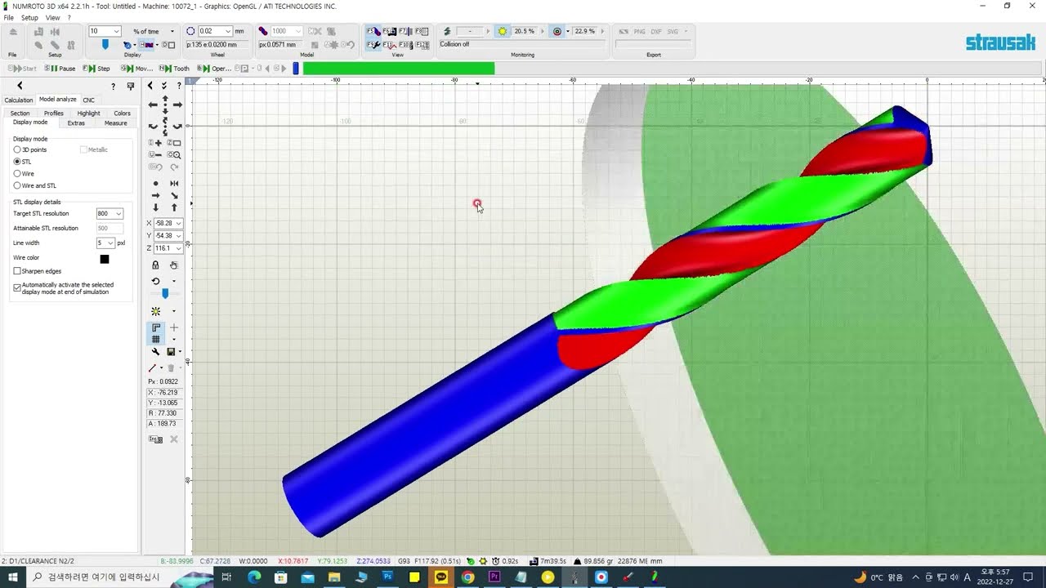Click the black Wire color swatch
1046x588 pixels.
(105, 259)
